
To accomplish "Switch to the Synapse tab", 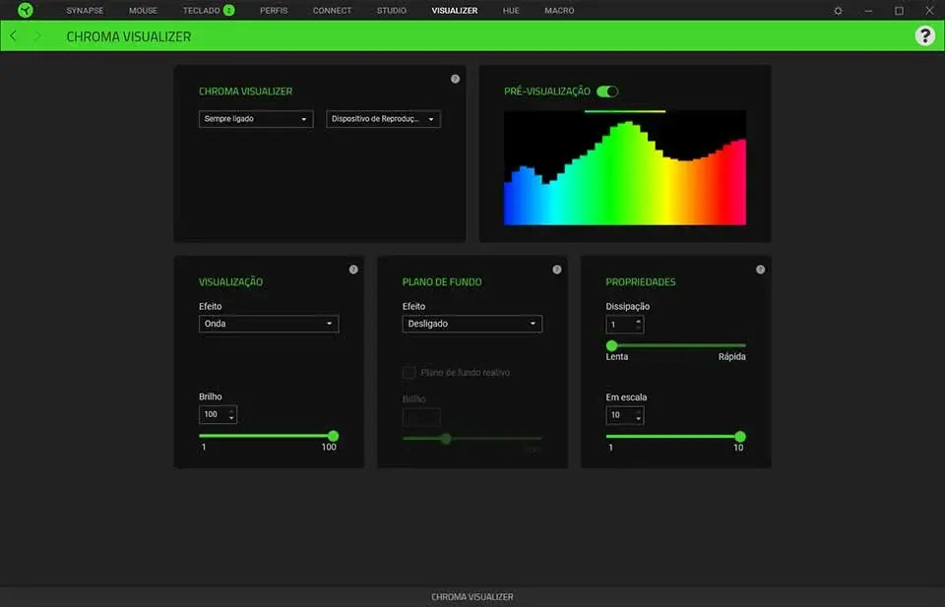I will point(85,10).
